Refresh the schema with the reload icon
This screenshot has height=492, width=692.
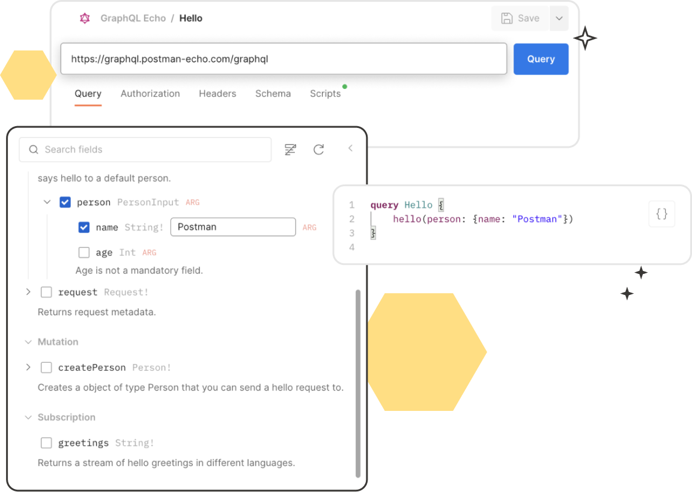(x=319, y=150)
